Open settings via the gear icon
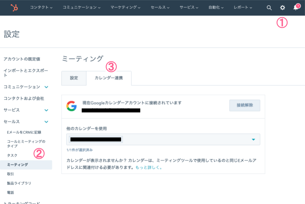This screenshot has width=305, height=204. (x=283, y=8)
